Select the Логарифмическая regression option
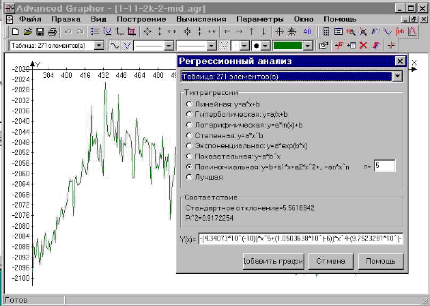This screenshot has height=306, width=430. (x=244, y=125)
